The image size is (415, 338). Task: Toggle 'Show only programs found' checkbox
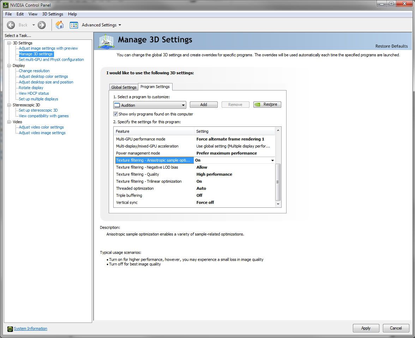pyautogui.click(x=115, y=114)
